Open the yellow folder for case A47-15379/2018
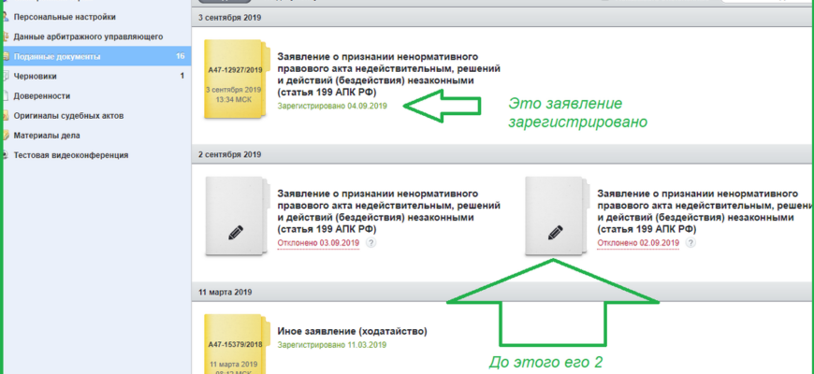This screenshot has width=814, height=374. tap(236, 348)
